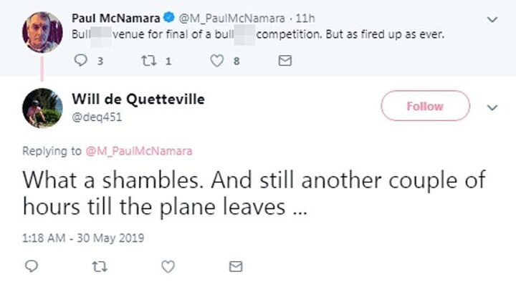Open the dropdown arrow on Paul McNamara's tweet
The image size is (516, 292).
pyautogui.click(x=492, y=19)
